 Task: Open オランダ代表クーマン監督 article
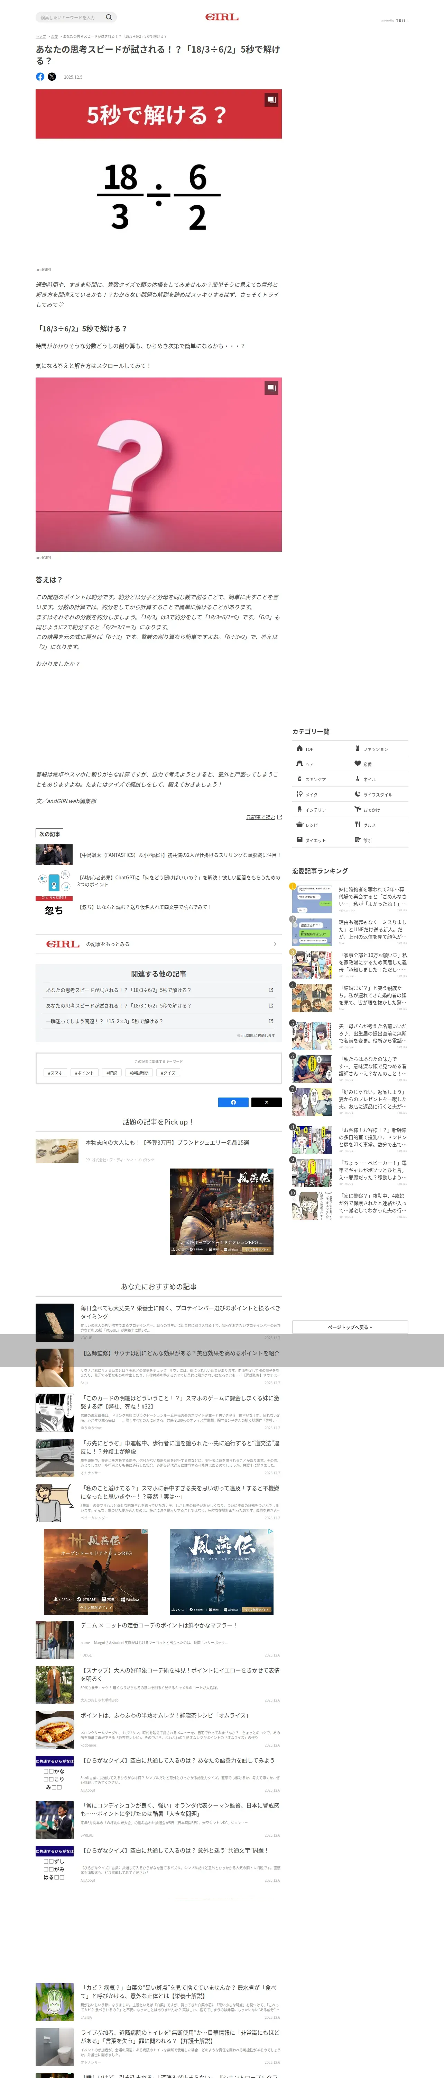click(159, 1820)
